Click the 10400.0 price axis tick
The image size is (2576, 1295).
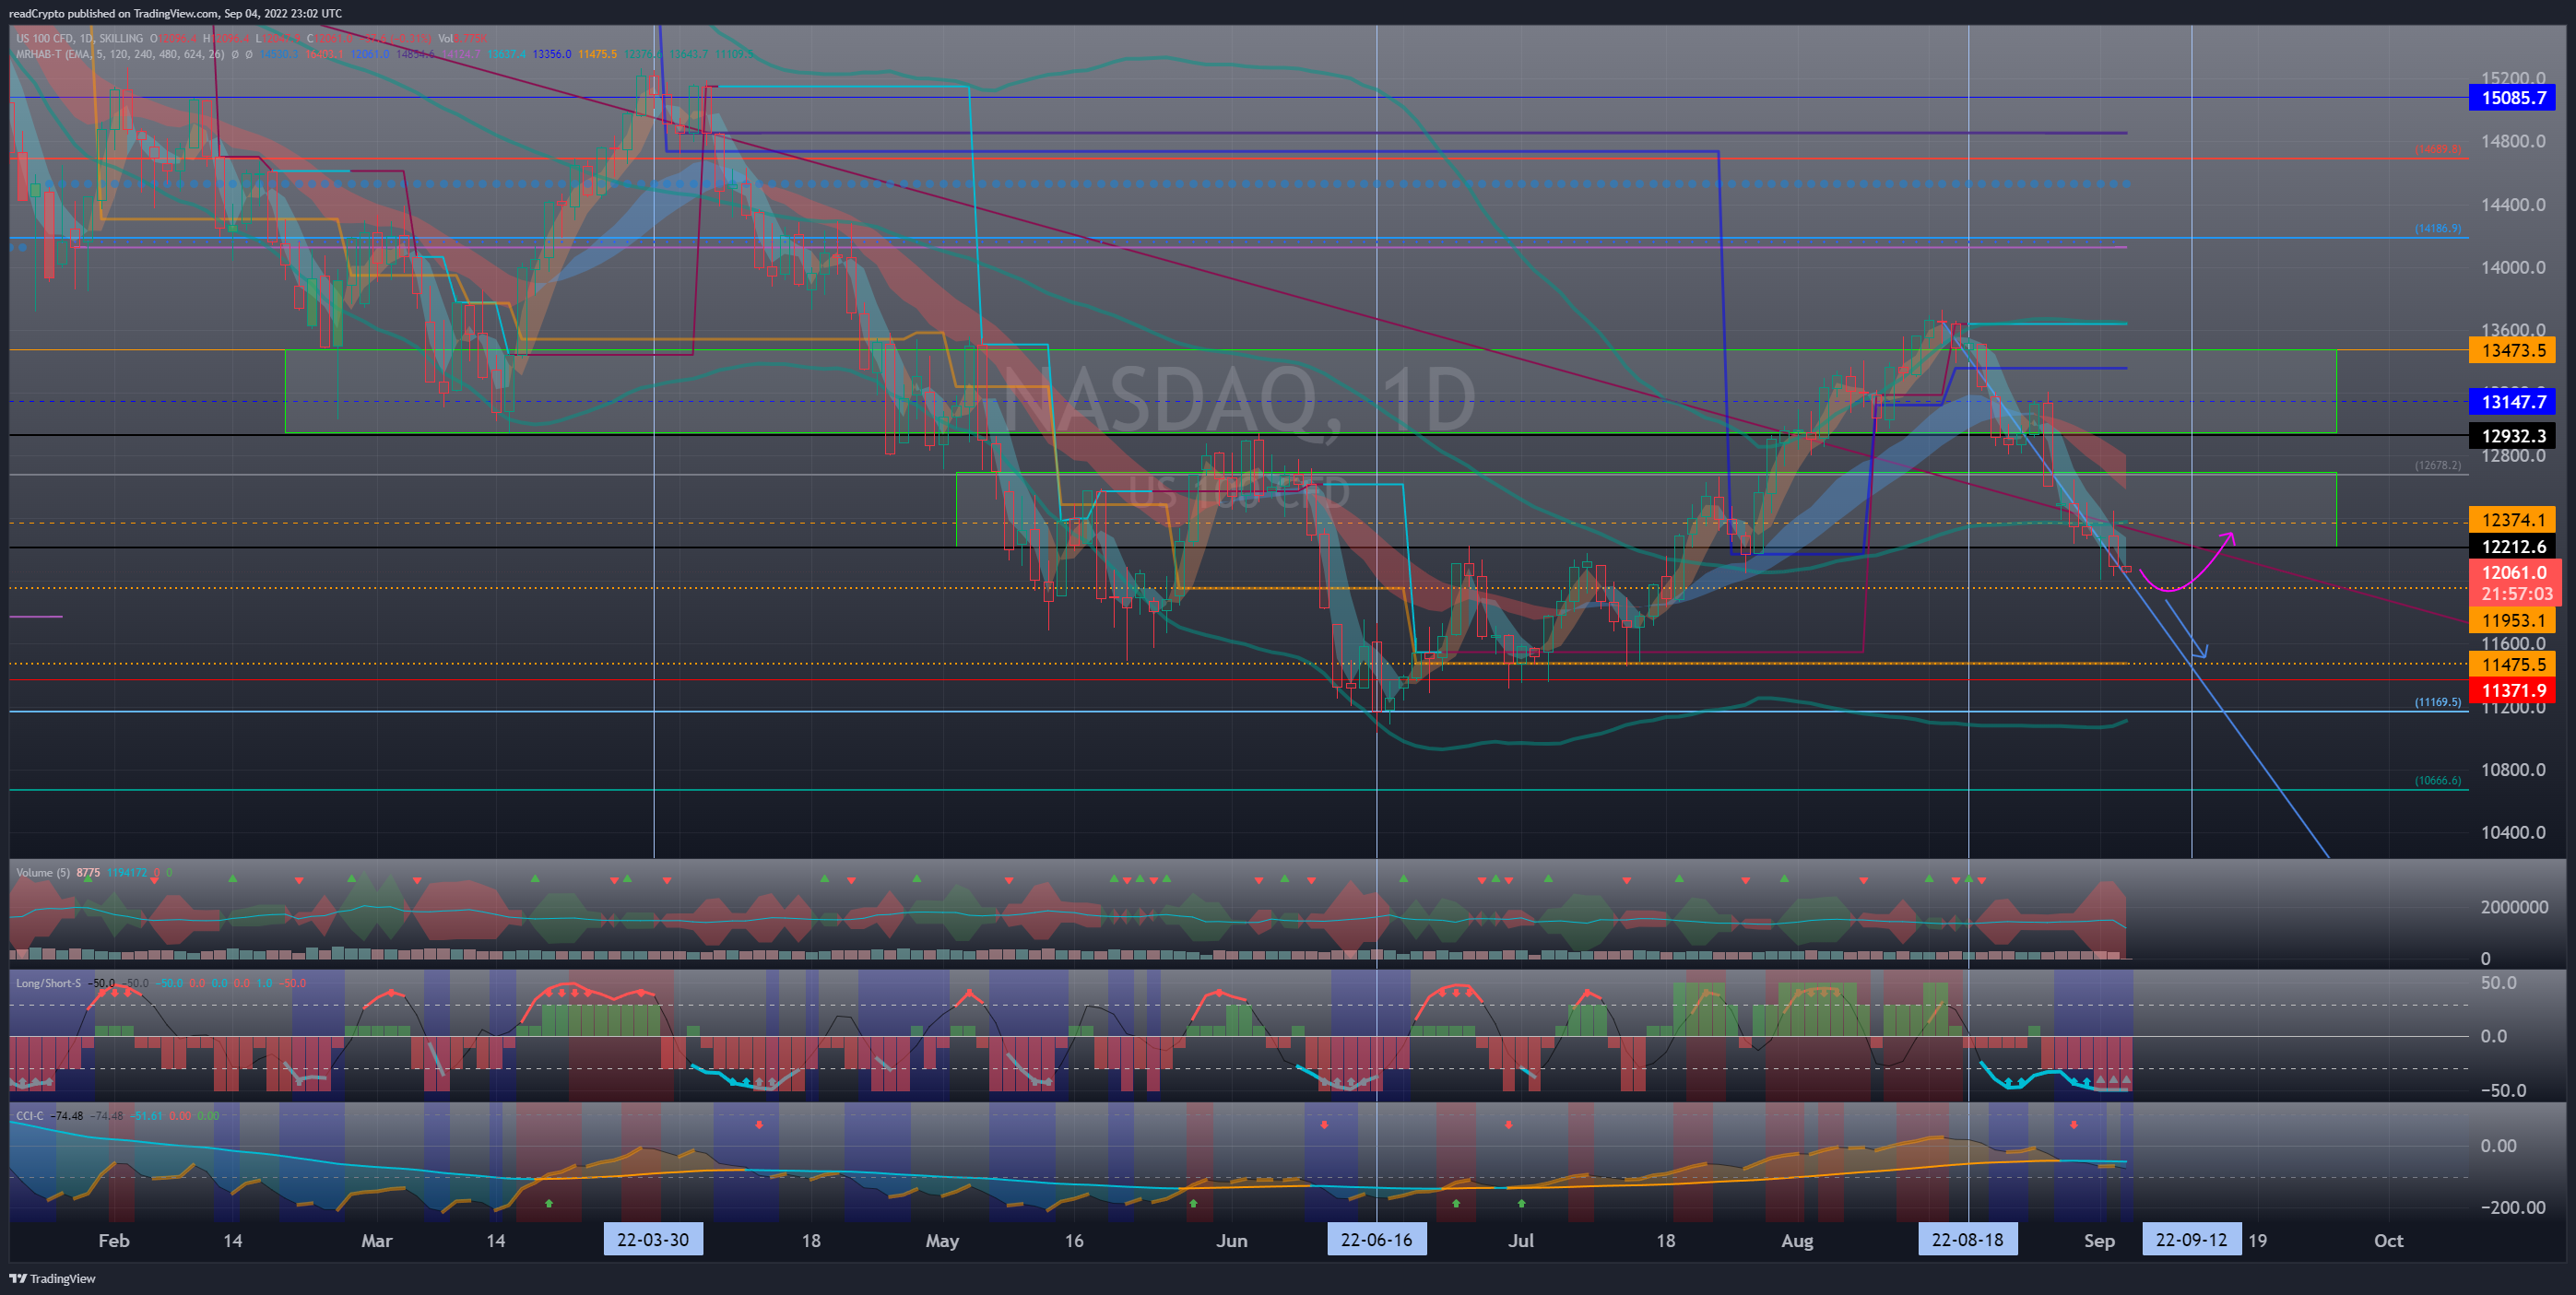(x=2512, y=832)
